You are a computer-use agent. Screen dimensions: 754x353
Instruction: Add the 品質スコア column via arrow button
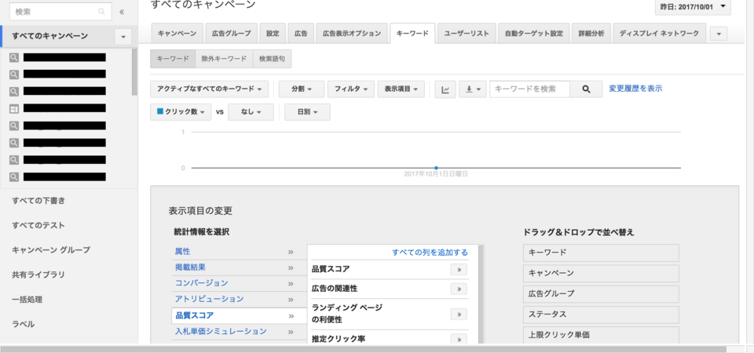point(457,269)
